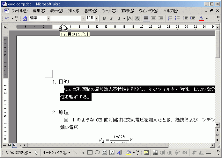This screenshot has height=158, width=222.
Task: Click the character border icon
Action: pyautogui.click(x=130, y=18)
